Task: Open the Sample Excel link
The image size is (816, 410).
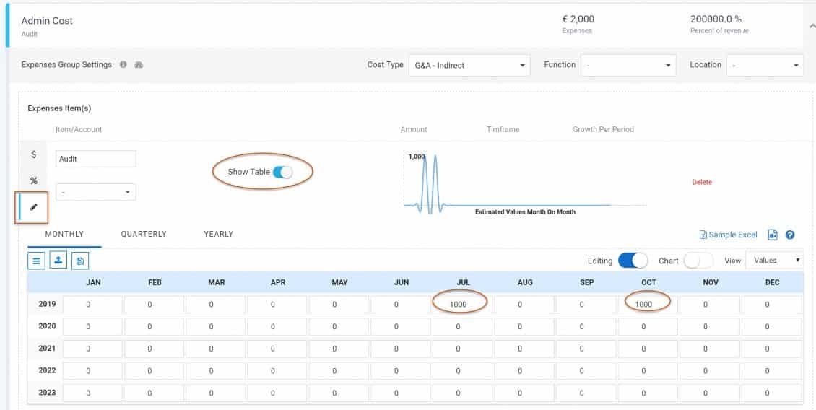Action: pos(729,235)
